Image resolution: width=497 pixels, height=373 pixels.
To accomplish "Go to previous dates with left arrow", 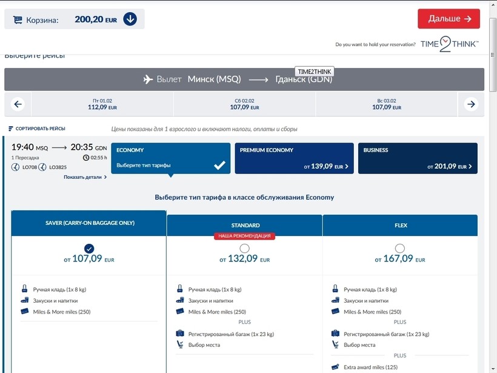I will (x=18, y=104).
